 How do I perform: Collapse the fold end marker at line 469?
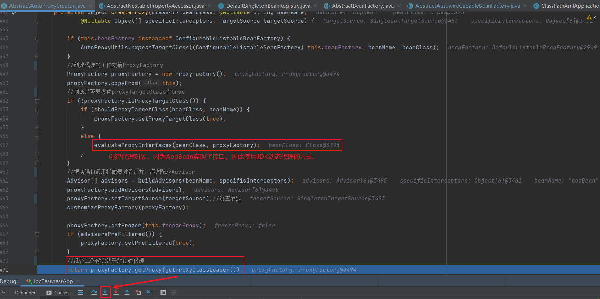pyautogui.click(x=37, y=252)
